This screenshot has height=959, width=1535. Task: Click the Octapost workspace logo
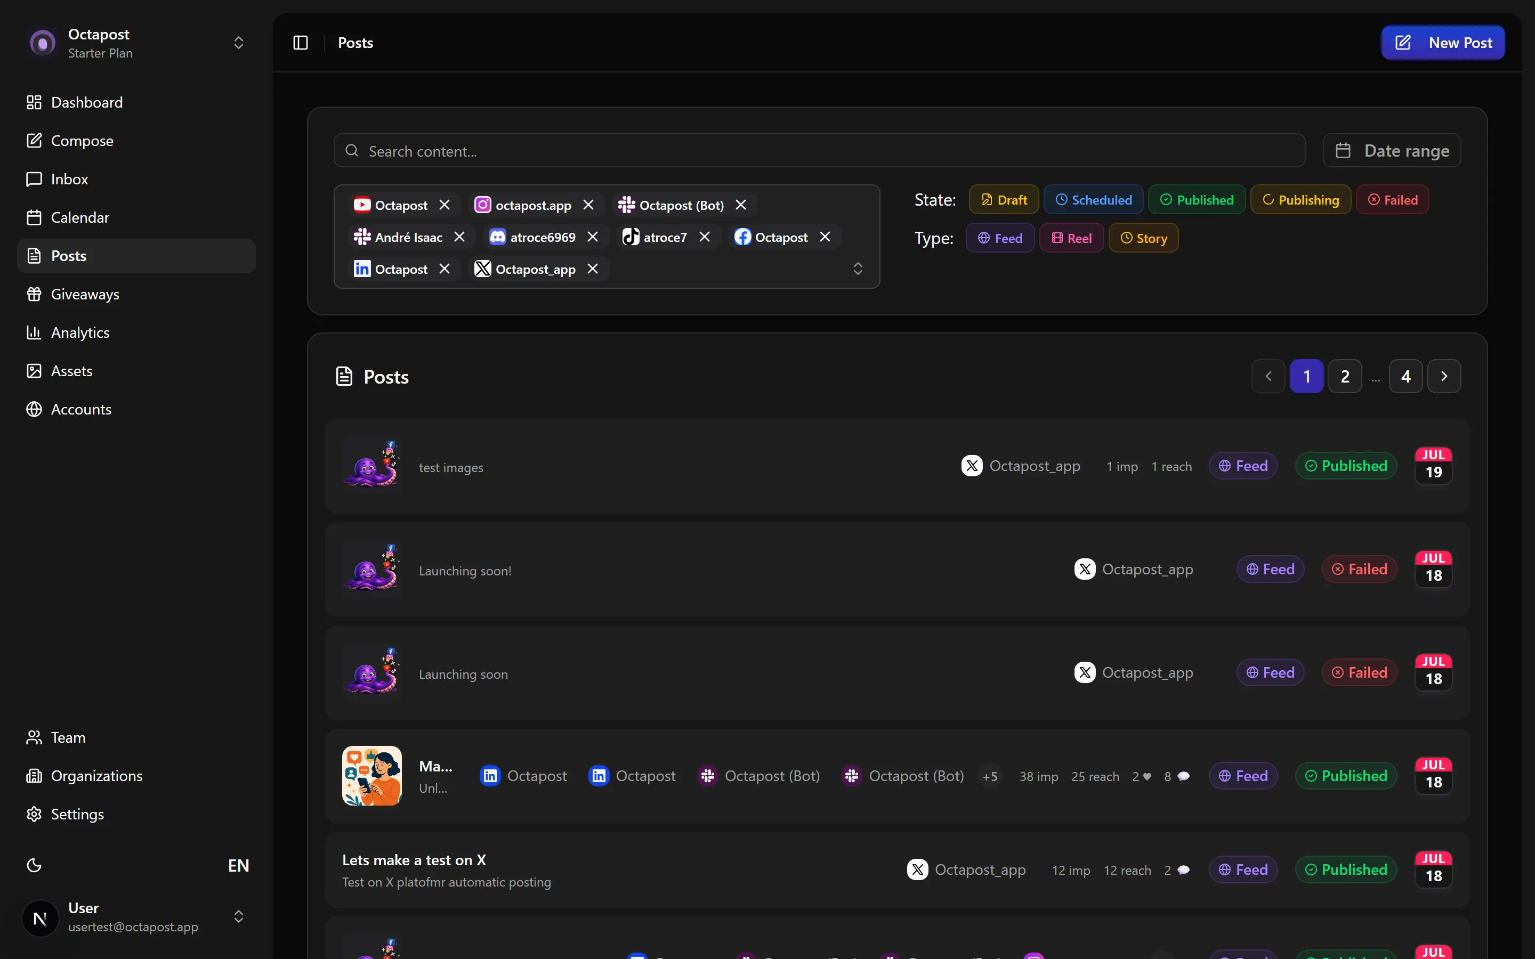[x=43, y=43]
